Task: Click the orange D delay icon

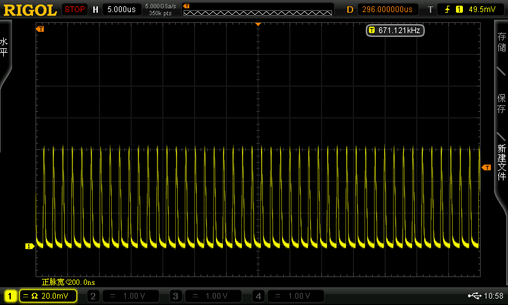Action: 349,10
